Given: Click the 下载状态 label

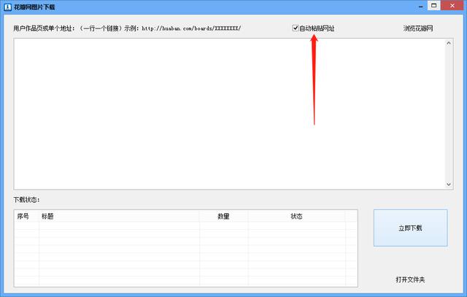Looking at the screenshot, I should (x=26, y=200).
